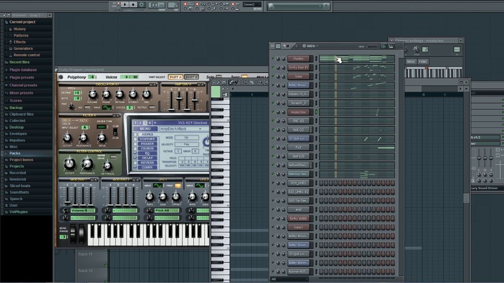Click the piano roll note color block

point(215,92)
